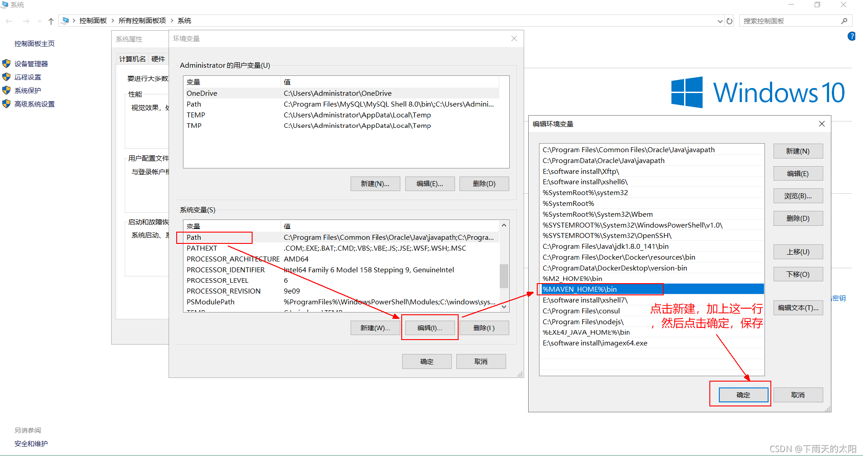Switch to the 硬件 tab
The image size is (863, 457).
click(158, 59)
